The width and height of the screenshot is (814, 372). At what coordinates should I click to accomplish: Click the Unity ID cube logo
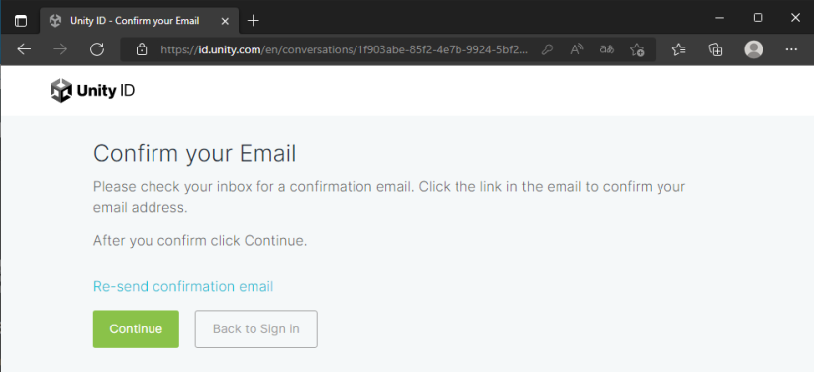coord(61,91)
